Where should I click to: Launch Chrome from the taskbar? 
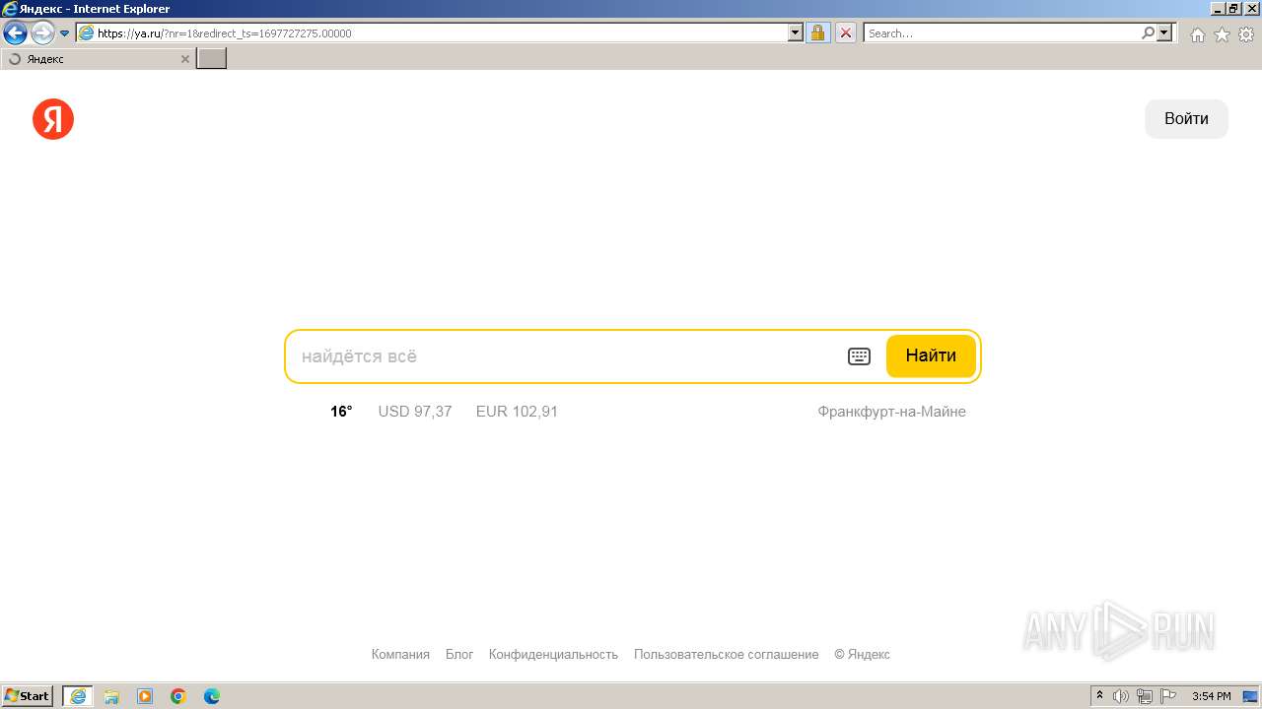(x=178, y=696)
